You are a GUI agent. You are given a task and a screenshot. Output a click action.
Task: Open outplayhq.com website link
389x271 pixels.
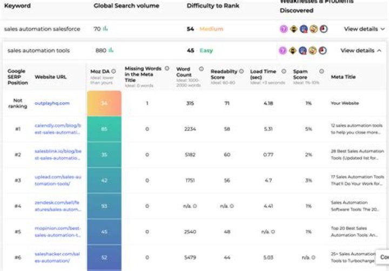[x=52, y=103]
